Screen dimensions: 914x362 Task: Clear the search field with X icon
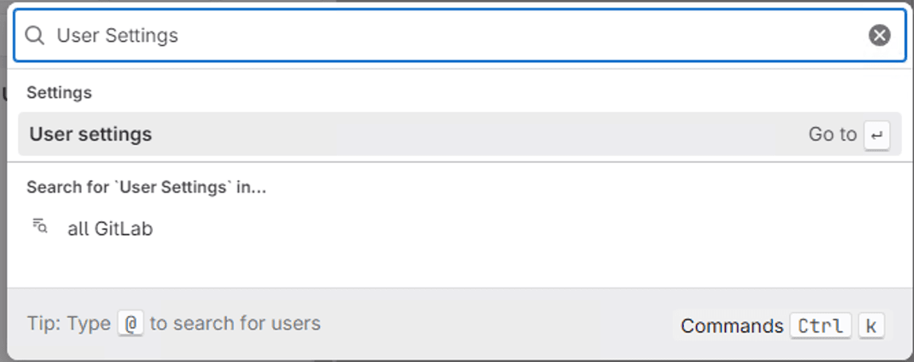click(x=879, y=35)
